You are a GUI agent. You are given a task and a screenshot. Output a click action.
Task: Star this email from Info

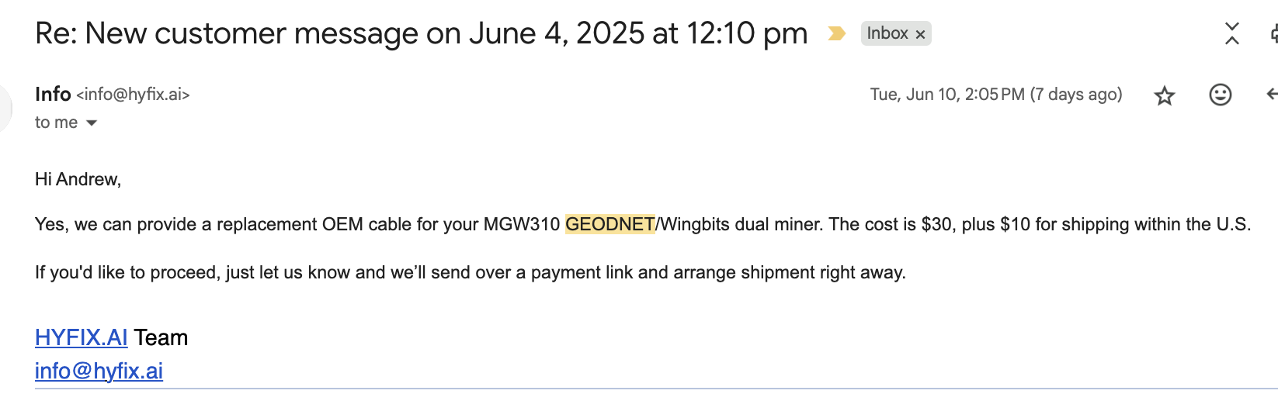point(1164,95)
